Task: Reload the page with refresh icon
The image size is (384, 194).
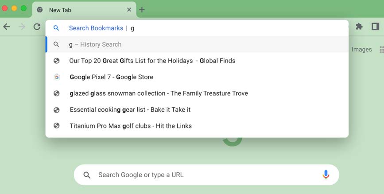Action: point(37,27)
